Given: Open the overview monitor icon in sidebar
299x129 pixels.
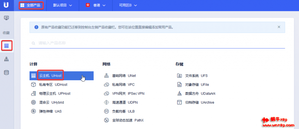Looking at the screenshot, I should pos(6,18).
